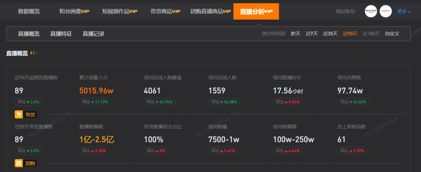
Task: Open the 自定义 custom date range
Action: [392, 34]
